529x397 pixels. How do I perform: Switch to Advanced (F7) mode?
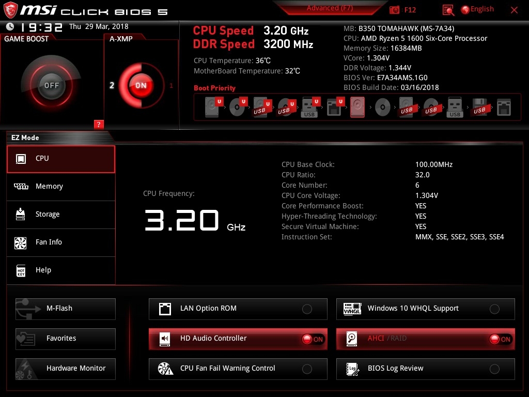[x=330, y=8]
